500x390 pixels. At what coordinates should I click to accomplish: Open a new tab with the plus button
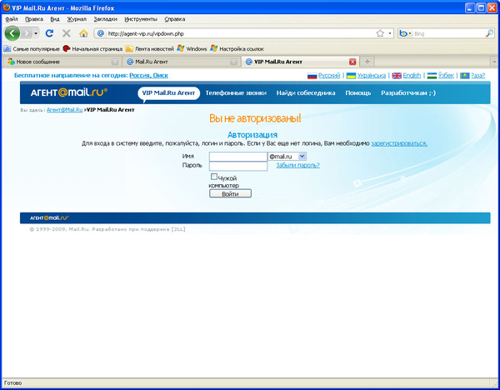pos(367,62)
